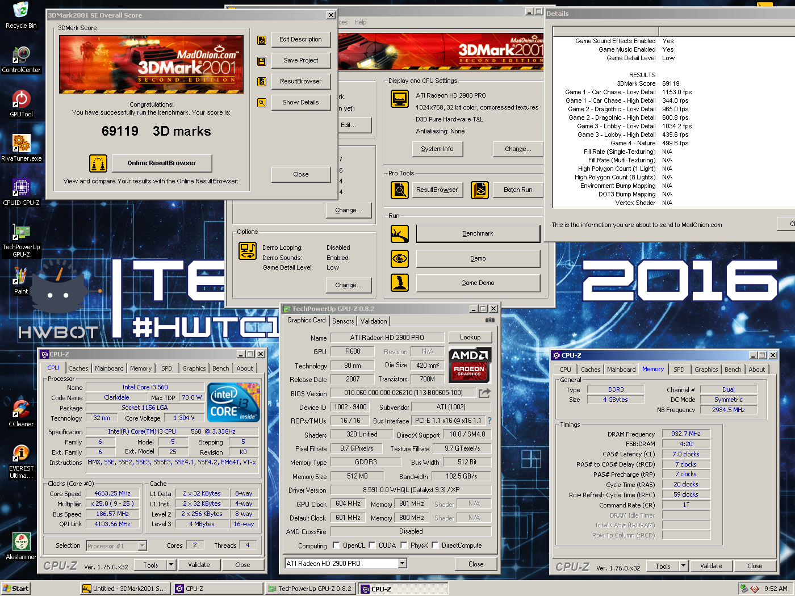Click the GPU-Z screenshot camera icon
The width and height of the screenshot is (795, 596).
490,320
